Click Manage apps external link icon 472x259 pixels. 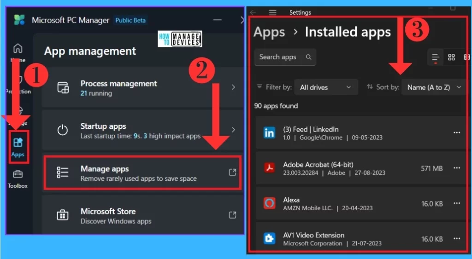[x=232, y=172]
